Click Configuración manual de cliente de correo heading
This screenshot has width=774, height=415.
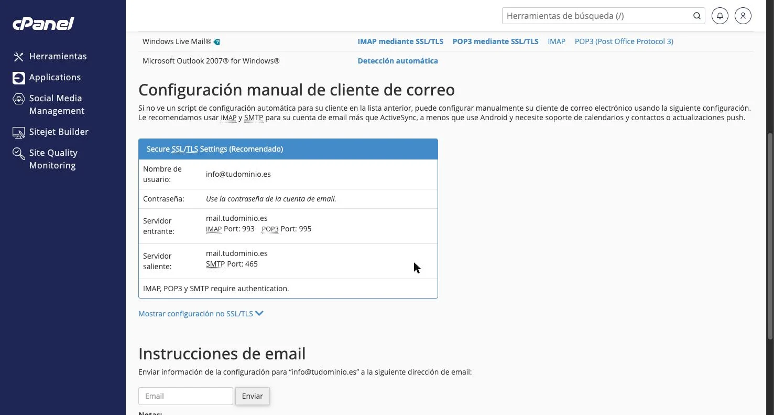pyautogui.click(x=297, y=90)
